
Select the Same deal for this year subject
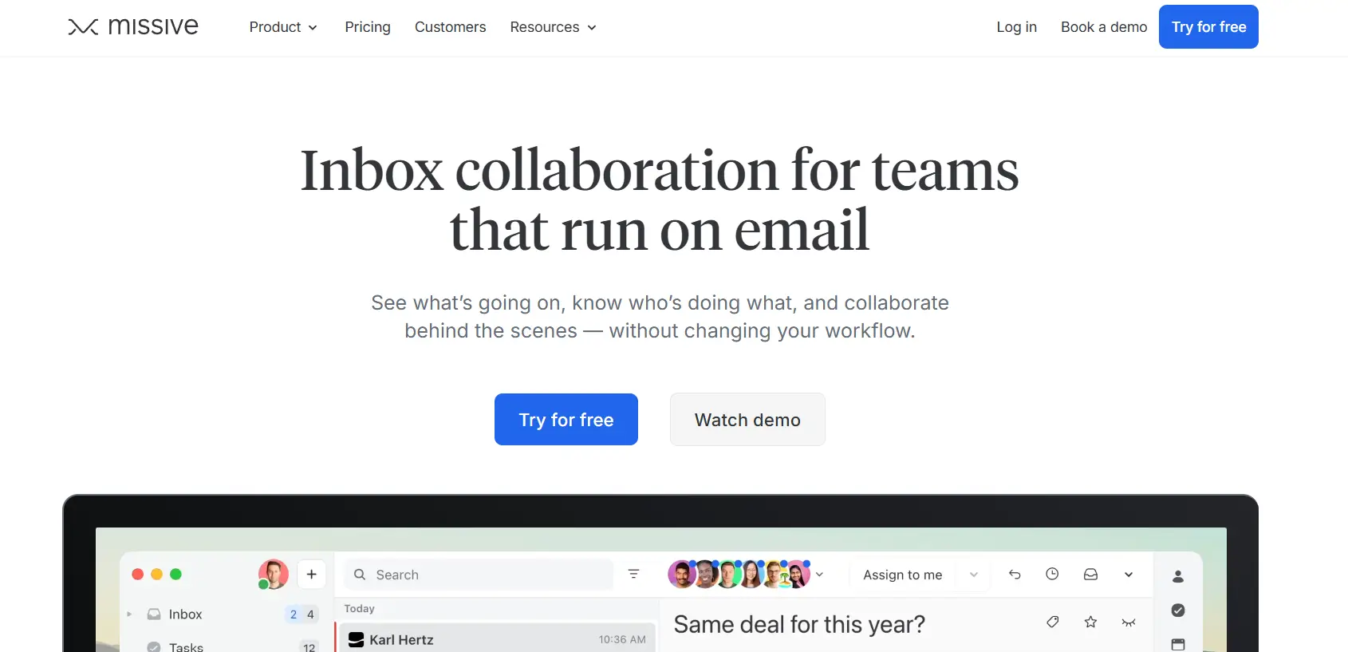click(799, 624)
